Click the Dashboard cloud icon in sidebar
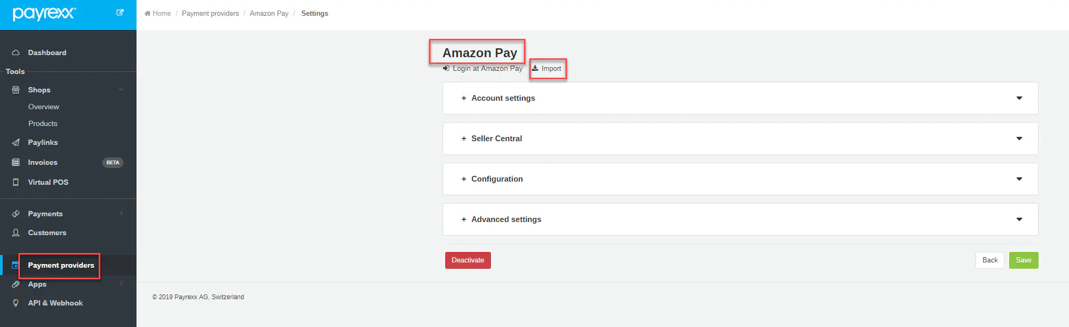 click(16, 52)
